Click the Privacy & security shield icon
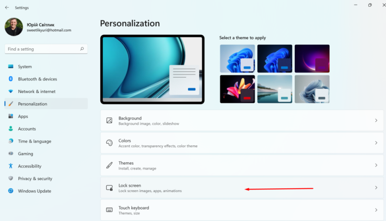Screen dimensions: 386x221 [x=11, y=178]
